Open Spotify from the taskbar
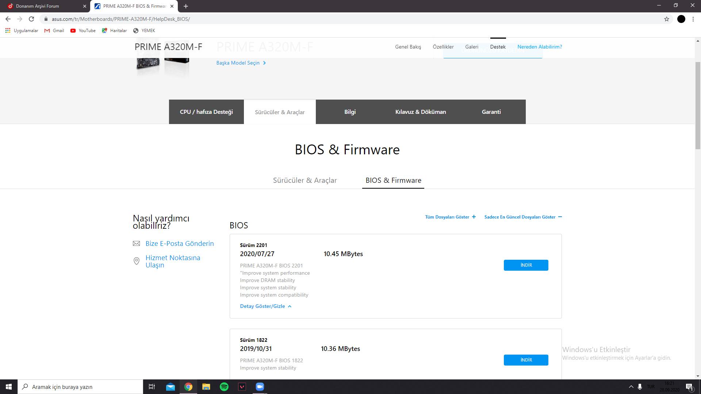 224,387
